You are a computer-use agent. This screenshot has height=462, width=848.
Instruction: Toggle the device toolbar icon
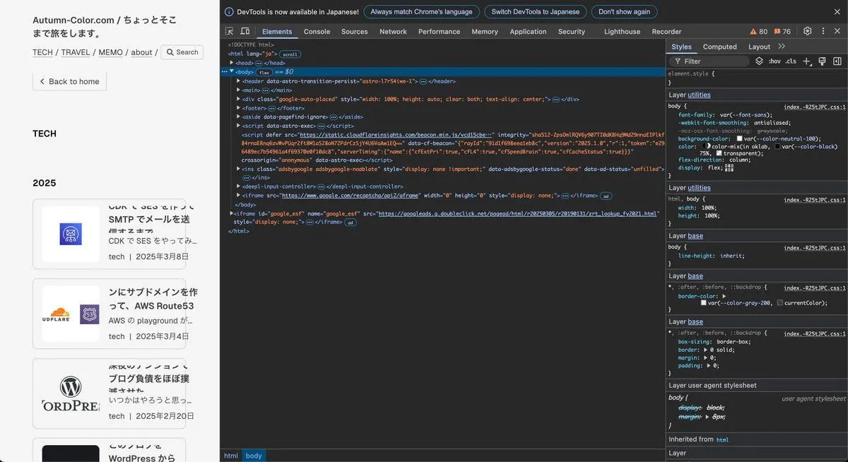[245, 31]
